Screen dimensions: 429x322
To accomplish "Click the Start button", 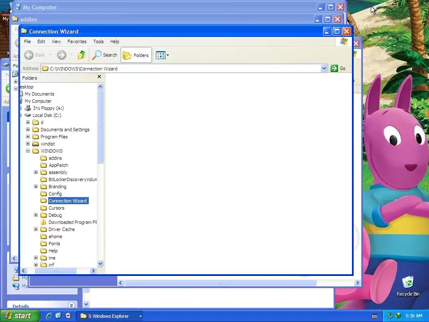I will 20,316.
